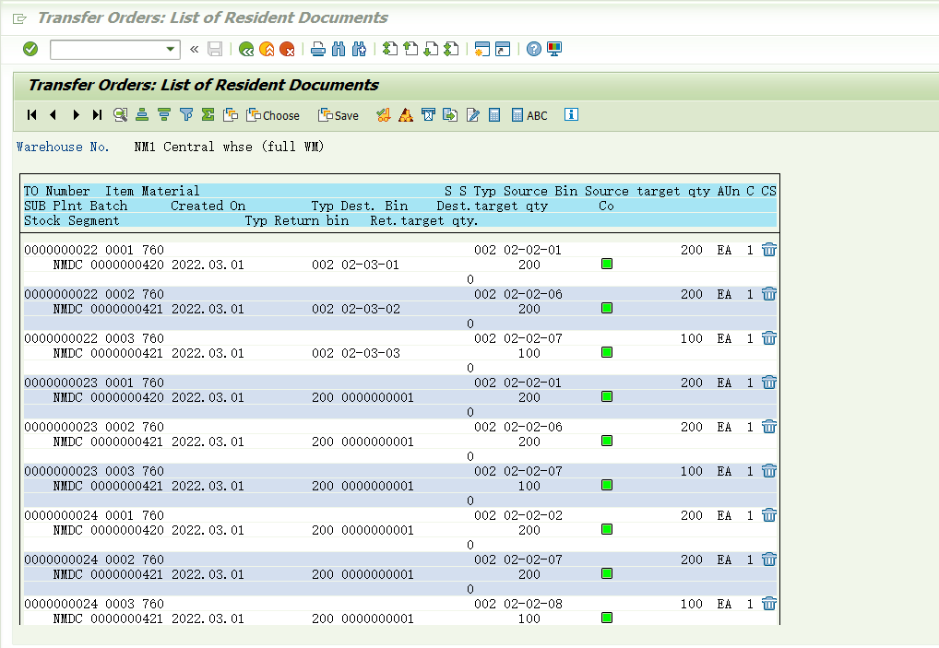Click the Sort Descending icon

coord(164,115)
